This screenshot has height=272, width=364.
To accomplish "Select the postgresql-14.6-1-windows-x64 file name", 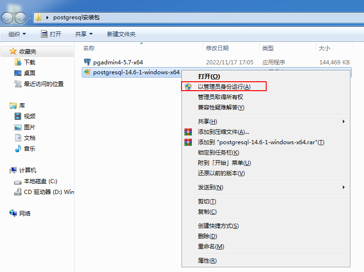I will pyautogui.click(x=136, y=72).
